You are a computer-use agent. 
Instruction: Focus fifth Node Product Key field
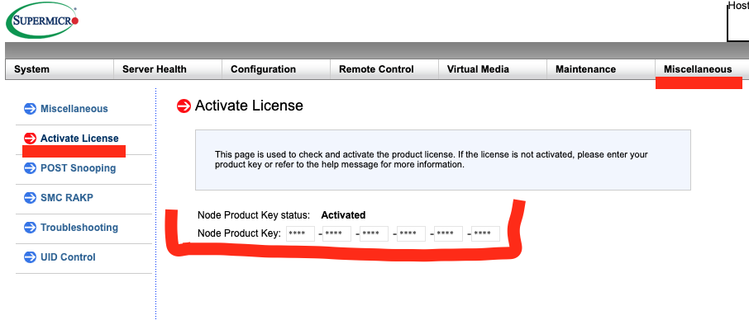click(x=449, y=233)
